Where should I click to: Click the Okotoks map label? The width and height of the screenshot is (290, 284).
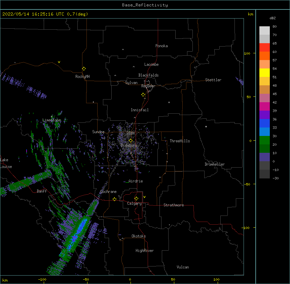click(139, 236)
